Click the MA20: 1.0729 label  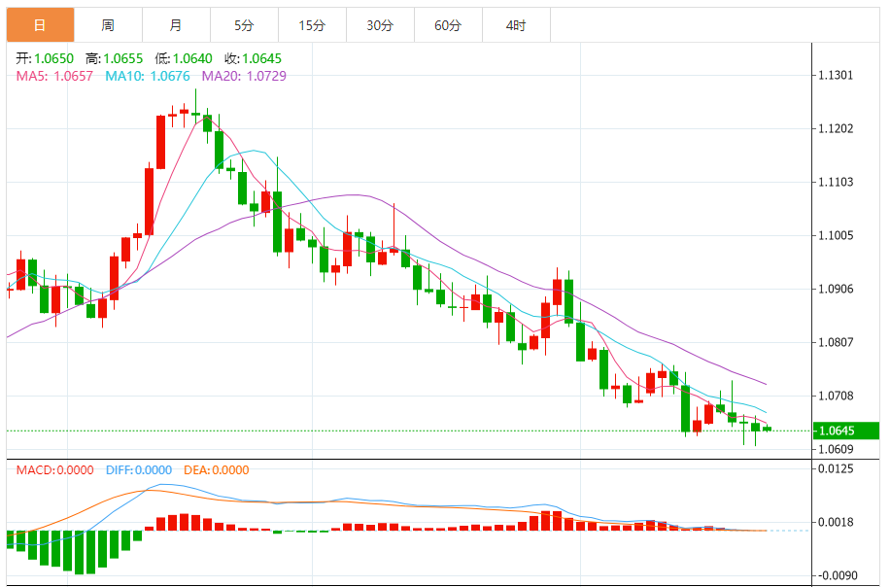pos(244,76)
